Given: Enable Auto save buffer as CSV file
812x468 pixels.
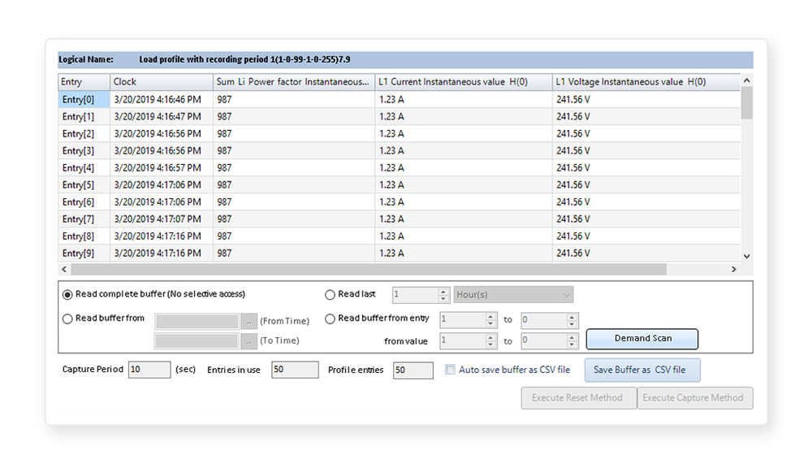Looking at the screenshot, I should click(451, 370).
